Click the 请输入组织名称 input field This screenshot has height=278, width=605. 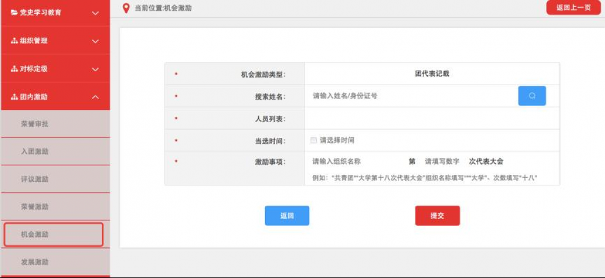[355, 162]
